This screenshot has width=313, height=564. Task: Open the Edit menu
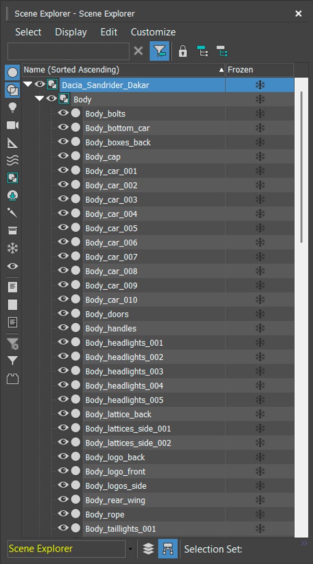click(109, 32)
